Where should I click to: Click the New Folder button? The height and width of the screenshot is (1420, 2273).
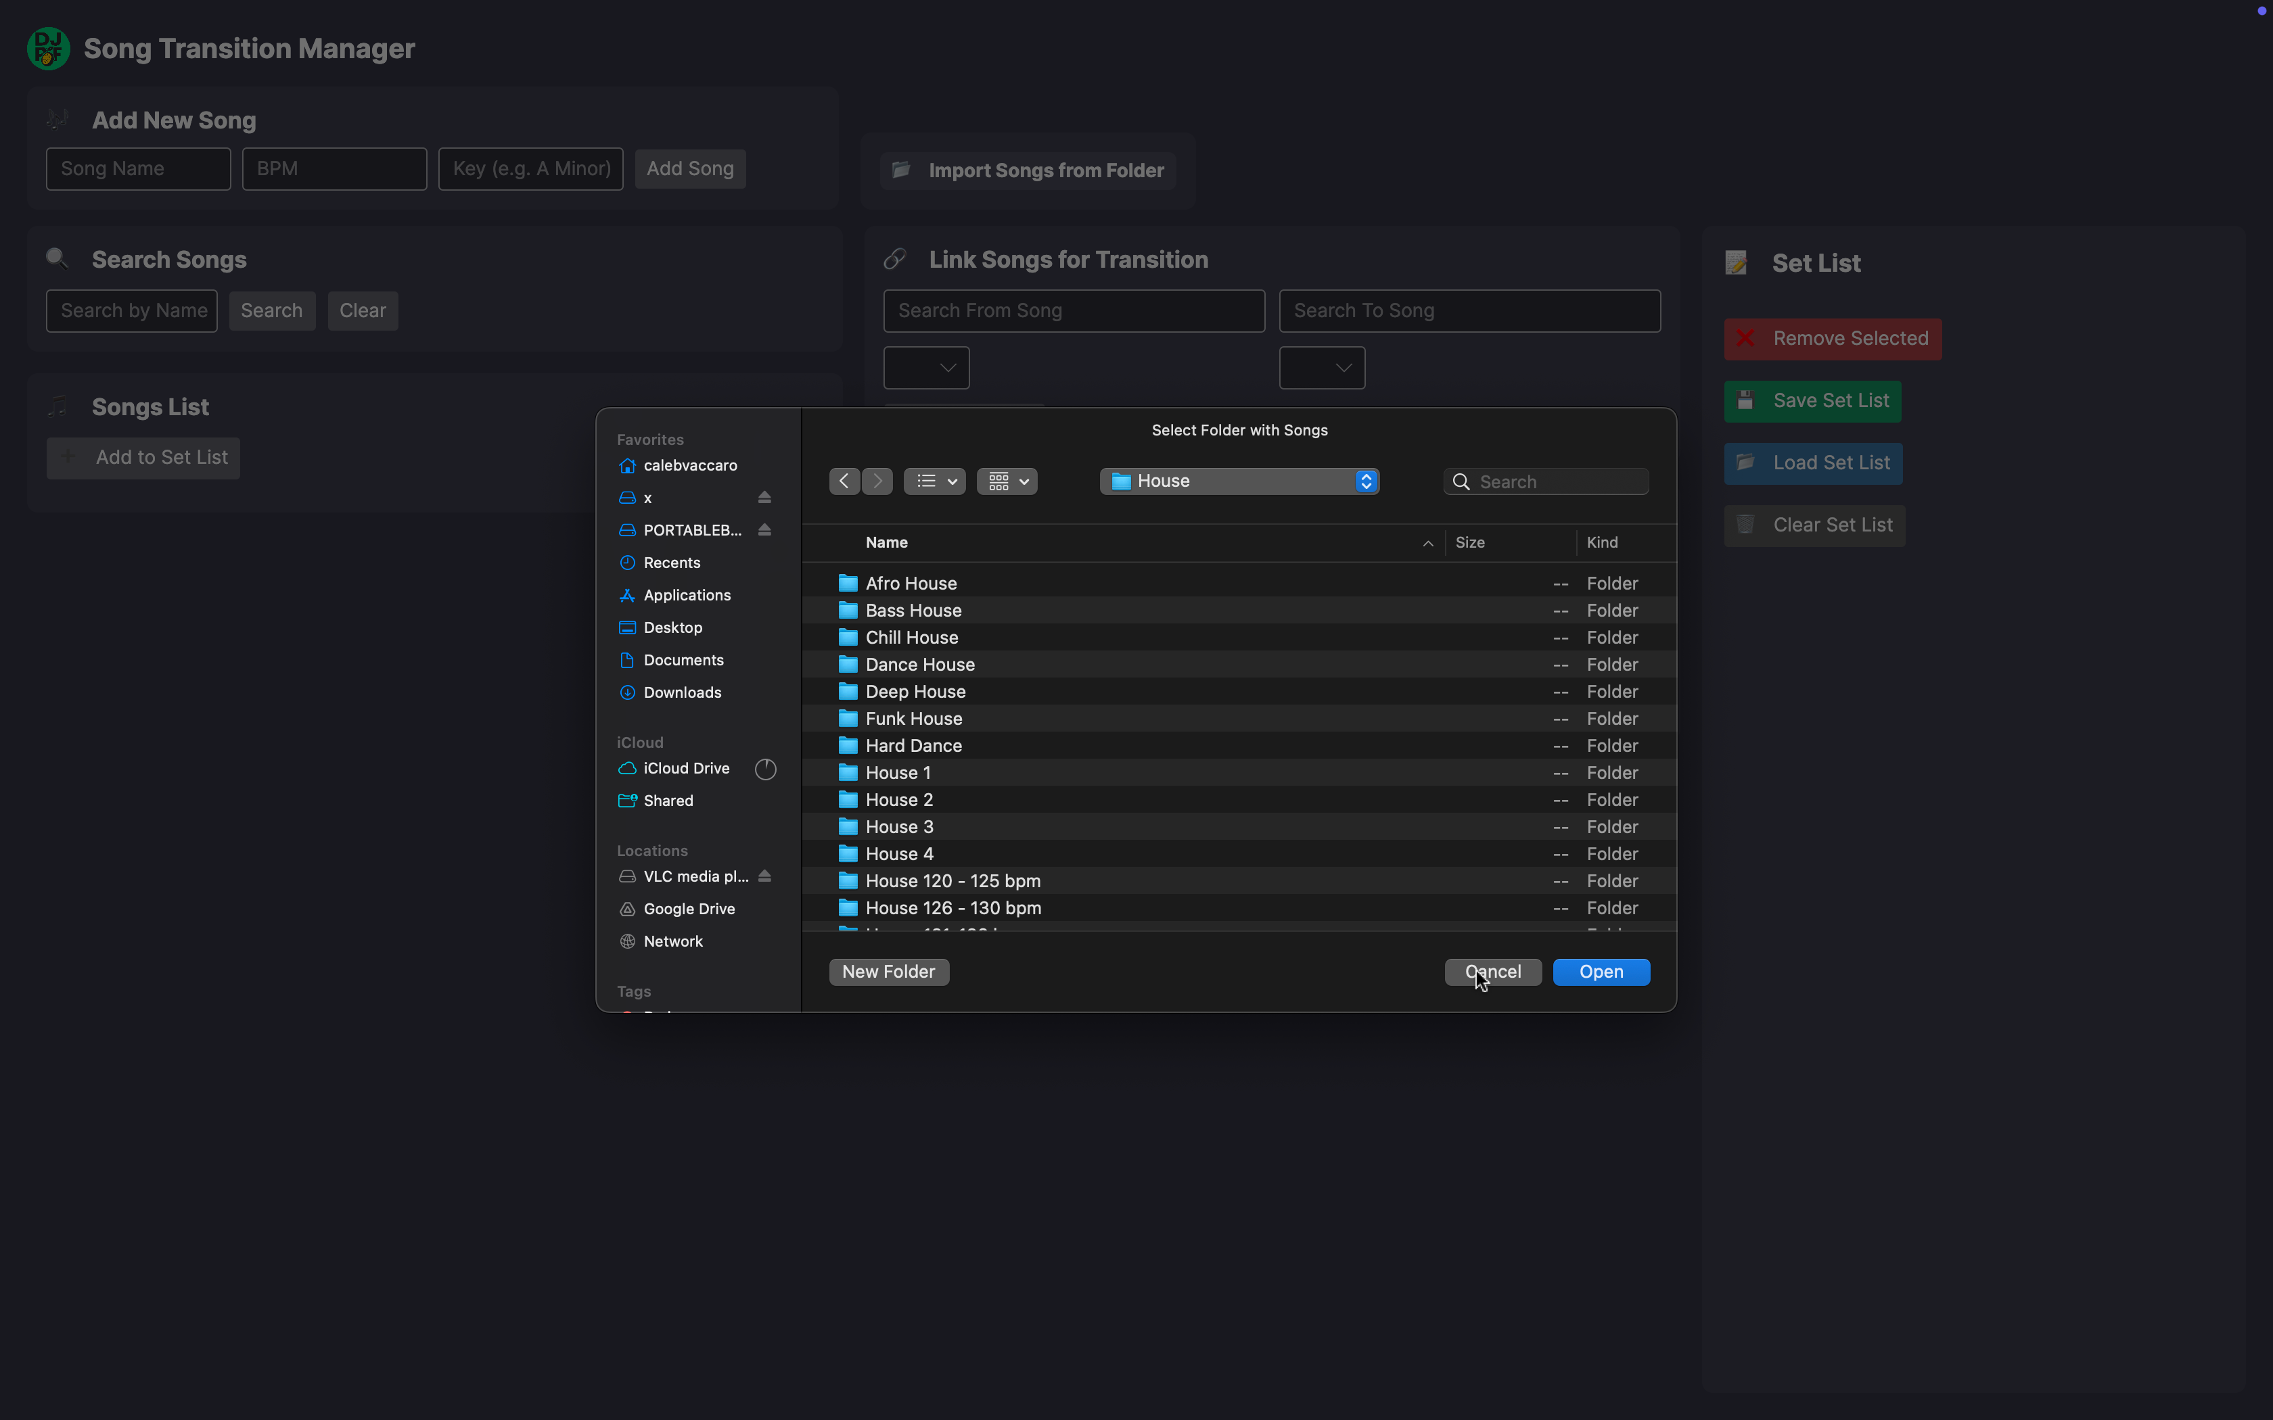(888, 972)
